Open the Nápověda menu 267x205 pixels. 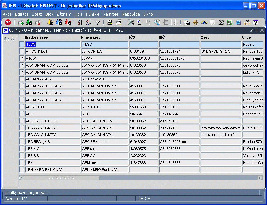pos(131,14)
